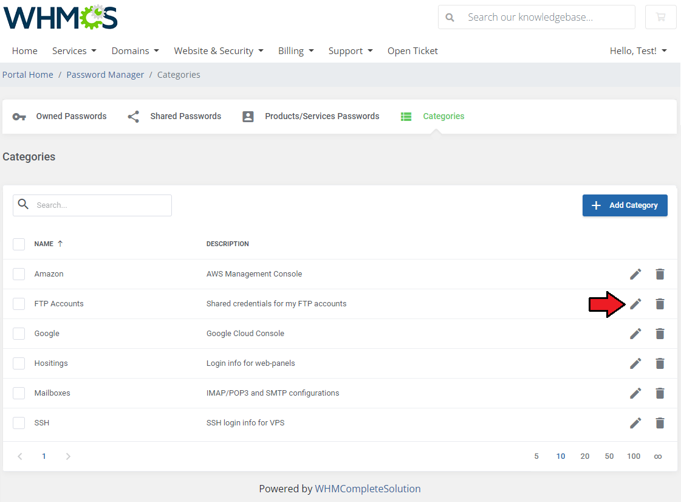The height and width of the screenshot is (502, 681).
Task: Click 'Google Cloud Console' description text
Action: [x=245, y=334]
